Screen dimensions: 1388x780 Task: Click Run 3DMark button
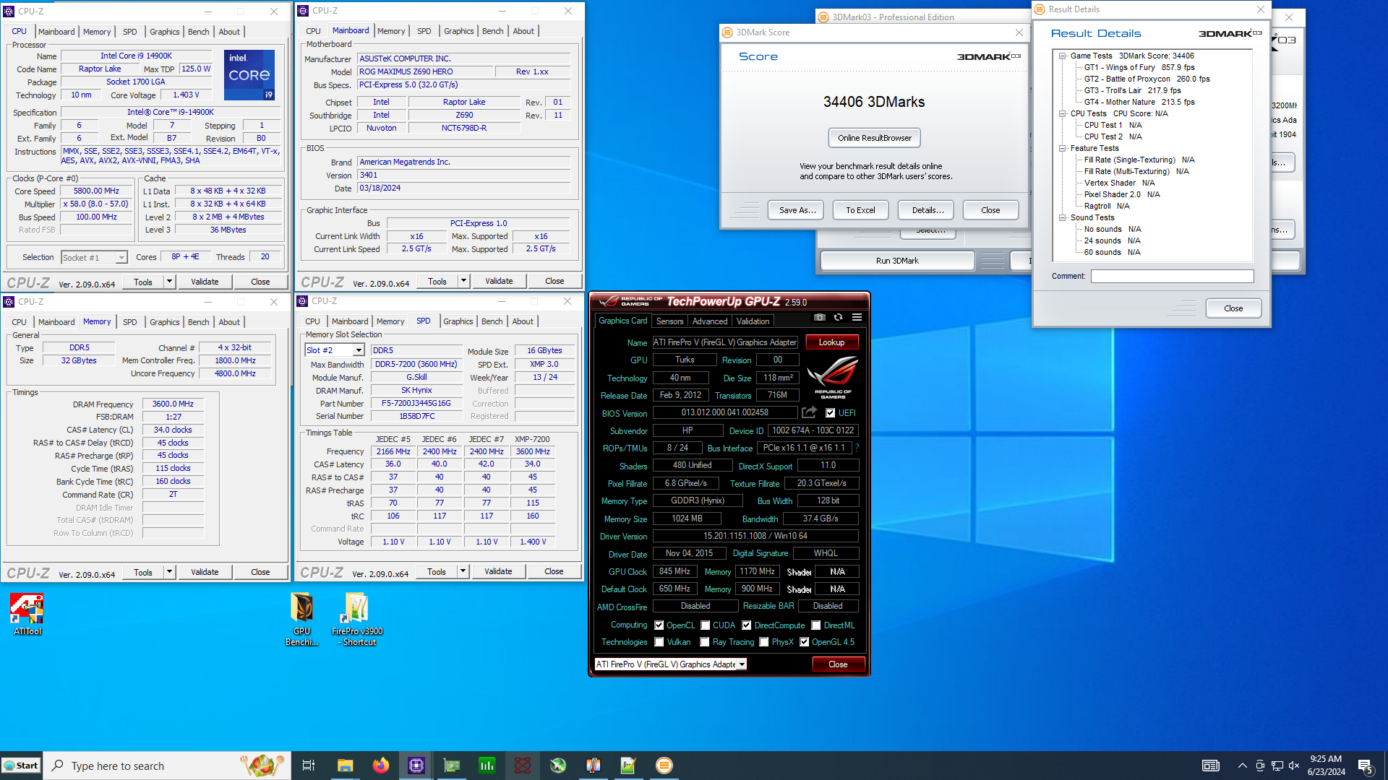pyautogui.click(x=897, y=261)
